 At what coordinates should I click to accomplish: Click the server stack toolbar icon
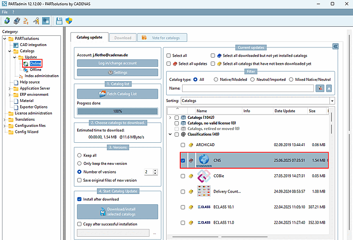pyautogui.click(x=16, y=21)
